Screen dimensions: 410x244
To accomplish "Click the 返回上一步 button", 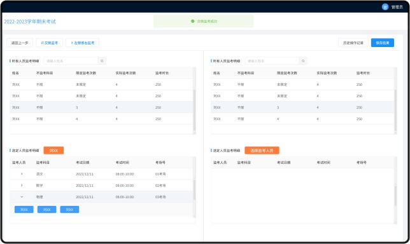I will pyautogui.click(x=20, y=43).
